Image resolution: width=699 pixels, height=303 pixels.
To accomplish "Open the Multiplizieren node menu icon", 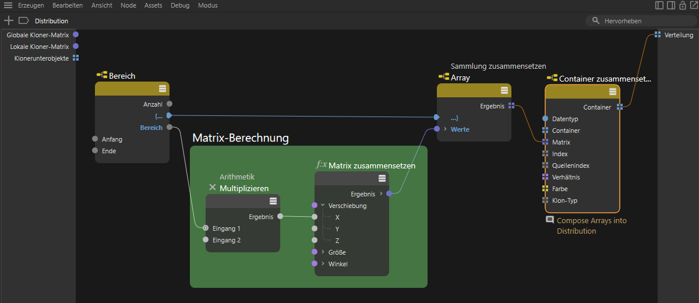I will (273, 201).
